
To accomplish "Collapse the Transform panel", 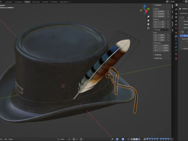I will pos(154,5).
